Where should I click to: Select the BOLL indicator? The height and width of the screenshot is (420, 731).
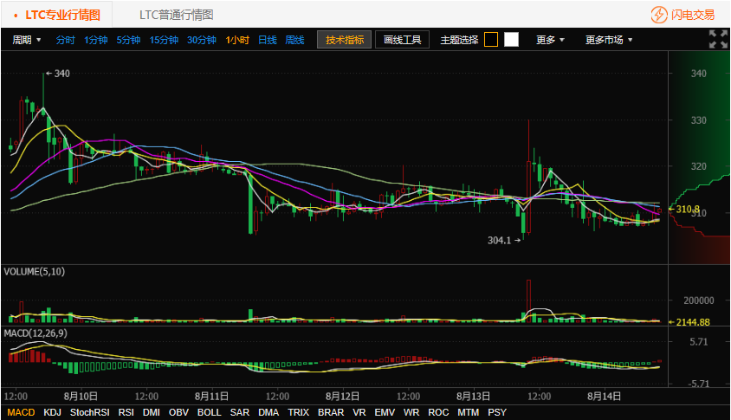pos(209,412)
